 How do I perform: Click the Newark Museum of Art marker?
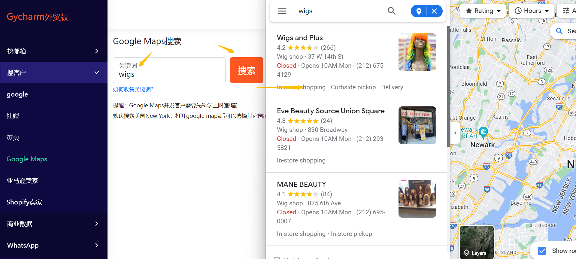point(483,132)
